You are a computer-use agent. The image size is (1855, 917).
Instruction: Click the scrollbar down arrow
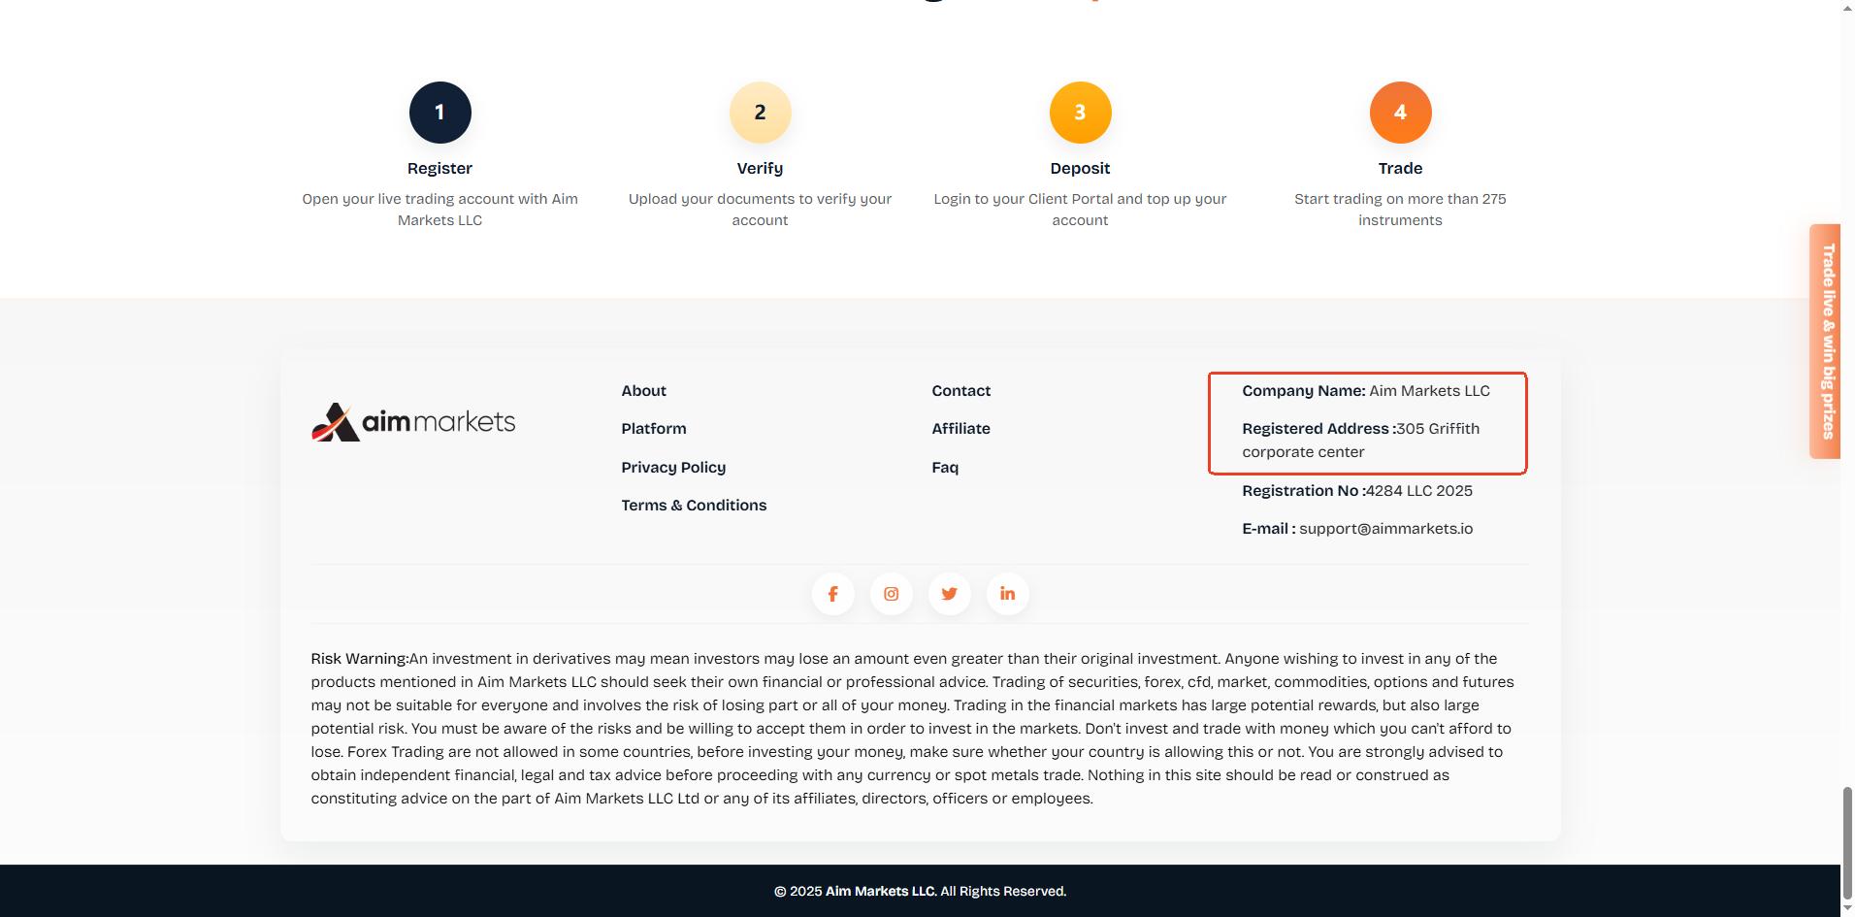(x=1847, y=908)
